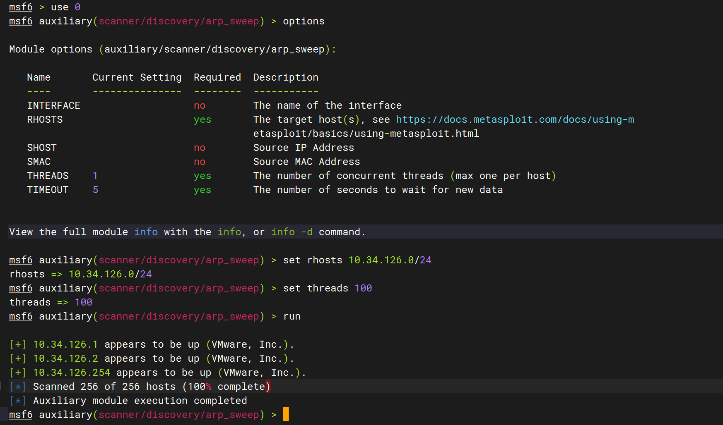Viewport: 723px width, 425px height.
Task: Click the INTERFACE option name
Action: (53, 105)
